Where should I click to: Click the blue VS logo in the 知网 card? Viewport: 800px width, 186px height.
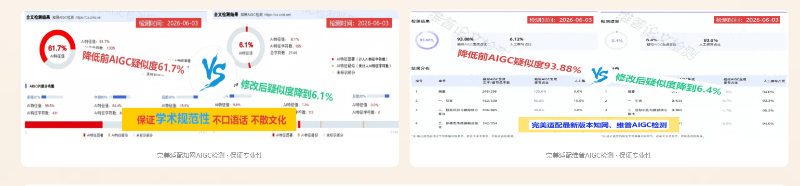[x=213, y=72]
